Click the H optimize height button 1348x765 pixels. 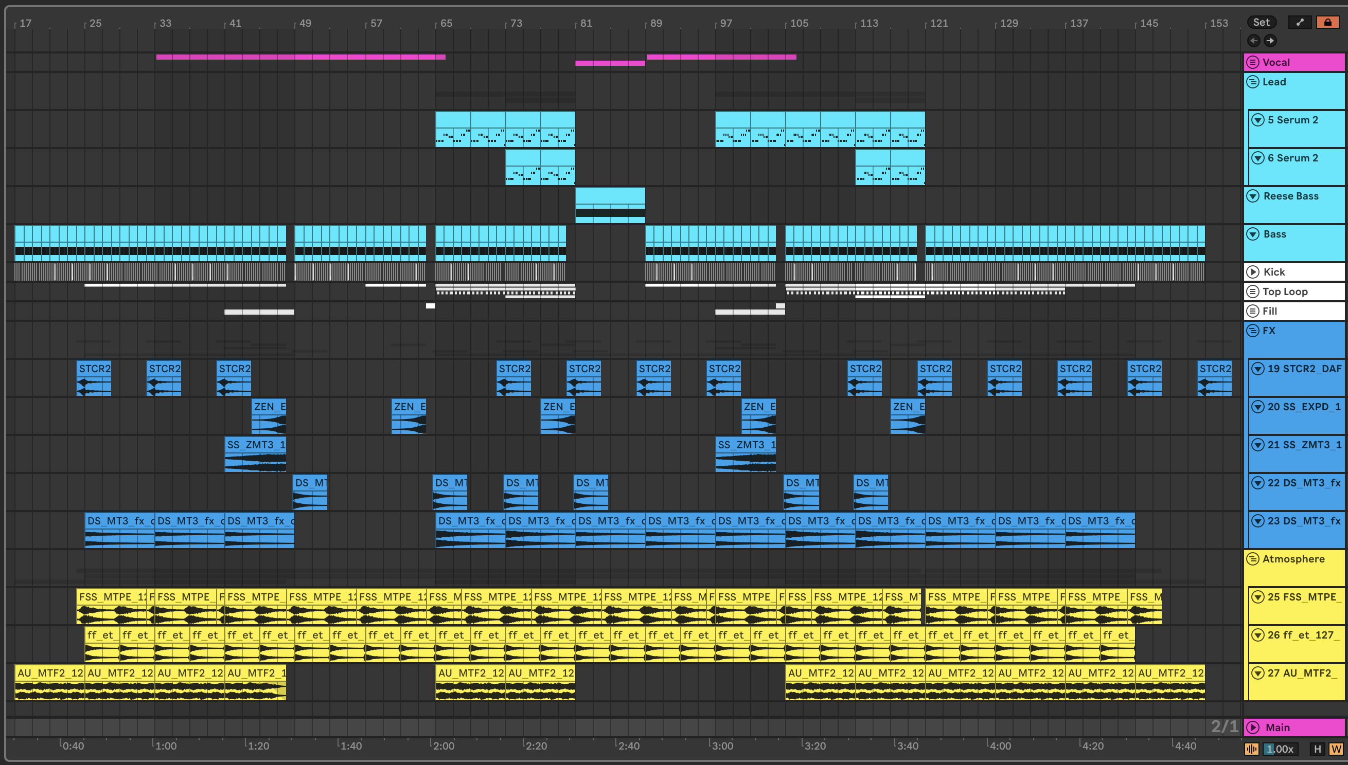coord(1317,749)
